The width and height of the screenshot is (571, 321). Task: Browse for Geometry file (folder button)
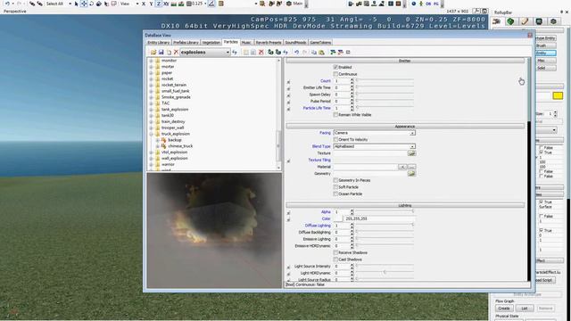[x=411, y=174]
